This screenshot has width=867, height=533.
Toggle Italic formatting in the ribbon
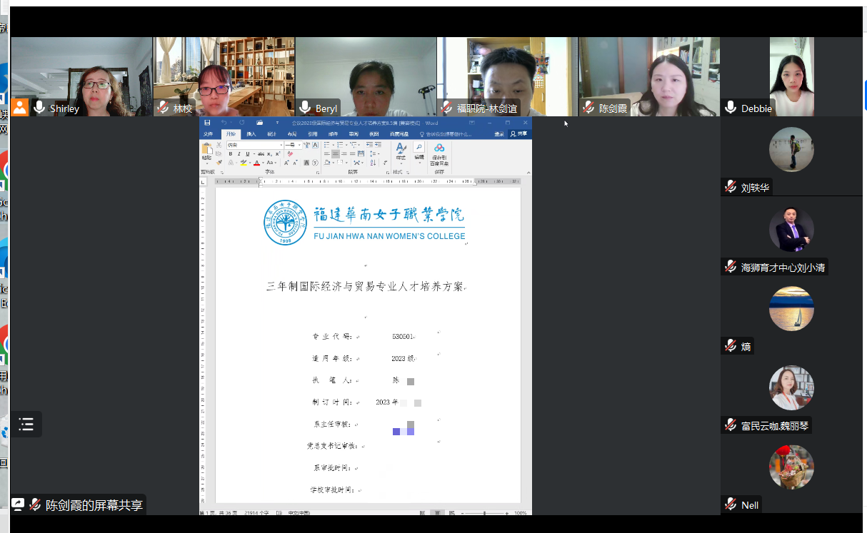pyautogui.click(x=239, y=154)
